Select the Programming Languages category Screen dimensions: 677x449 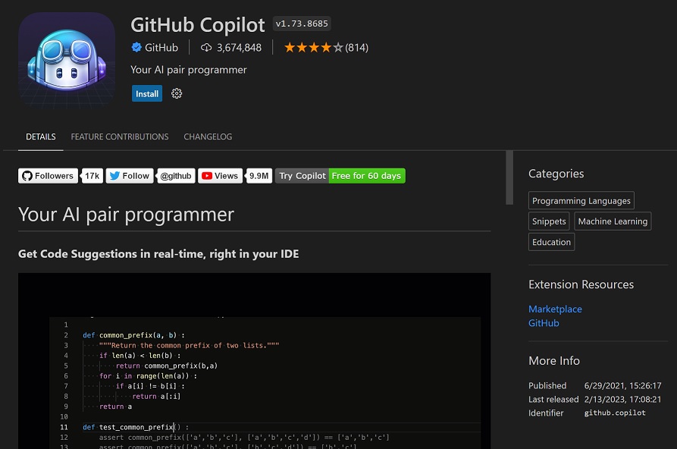pyautogui.click(x=581, y=201)
